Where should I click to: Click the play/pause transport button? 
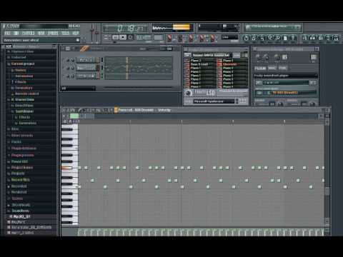point(116,37)
